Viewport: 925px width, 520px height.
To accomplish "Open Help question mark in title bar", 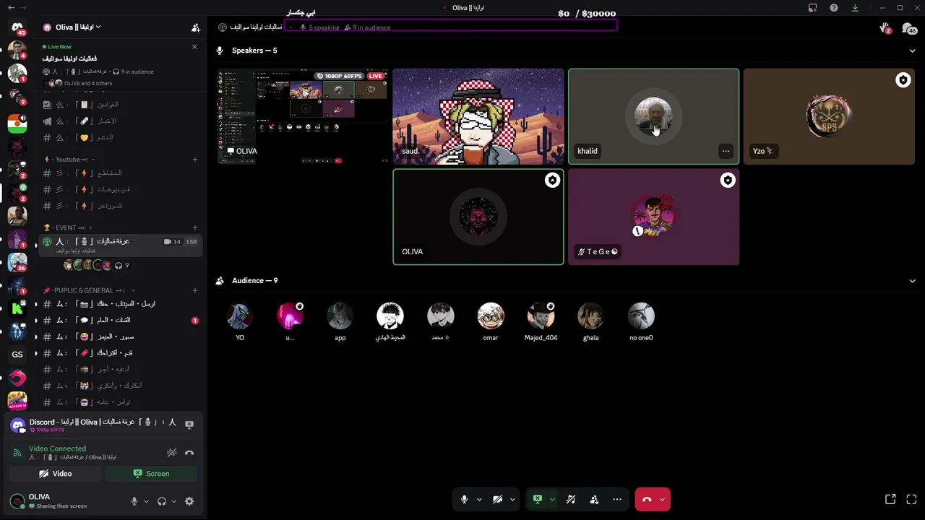I will pos(834,7).
